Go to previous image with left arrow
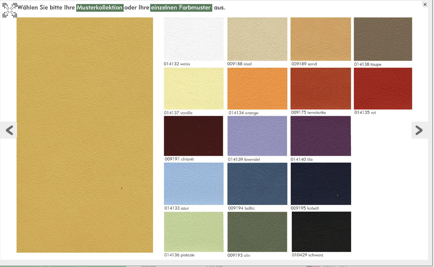Screen dimensions: 434x267 (x=9, y=130)
